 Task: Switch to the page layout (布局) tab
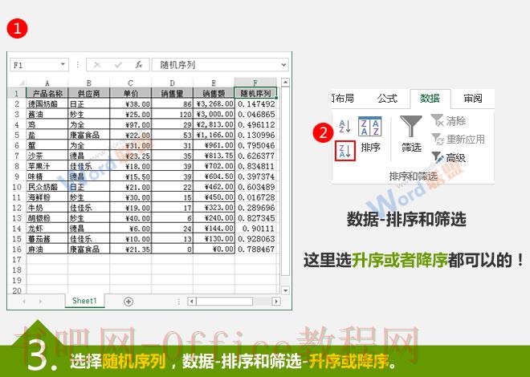(x=343, y=99)
